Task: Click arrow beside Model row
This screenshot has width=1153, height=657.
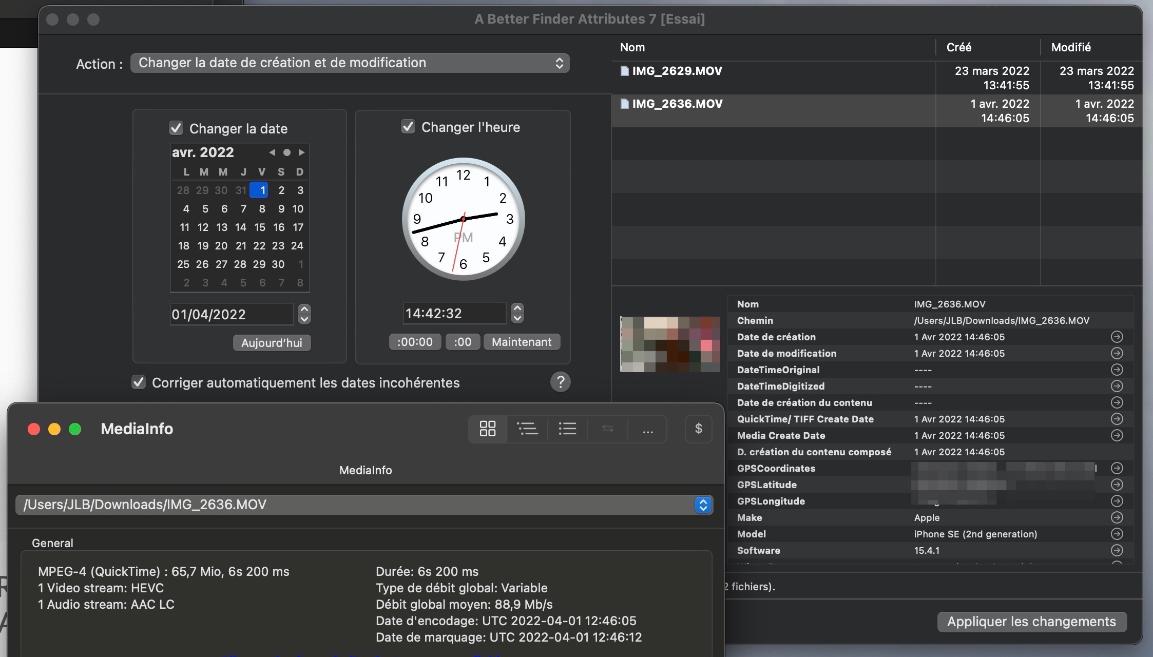Action: point(1117,534)
